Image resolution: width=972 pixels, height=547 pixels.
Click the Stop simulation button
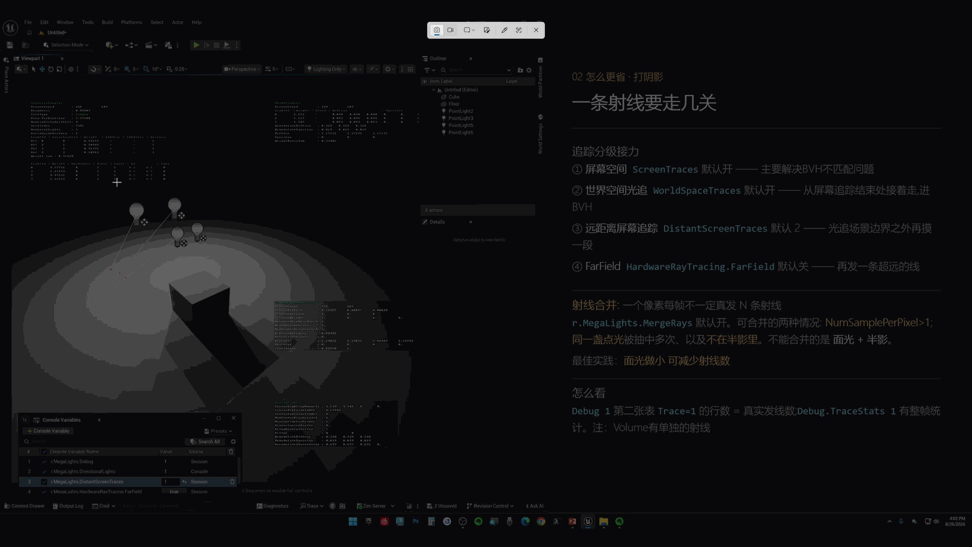pyautogui.click(x=216, y=45)
